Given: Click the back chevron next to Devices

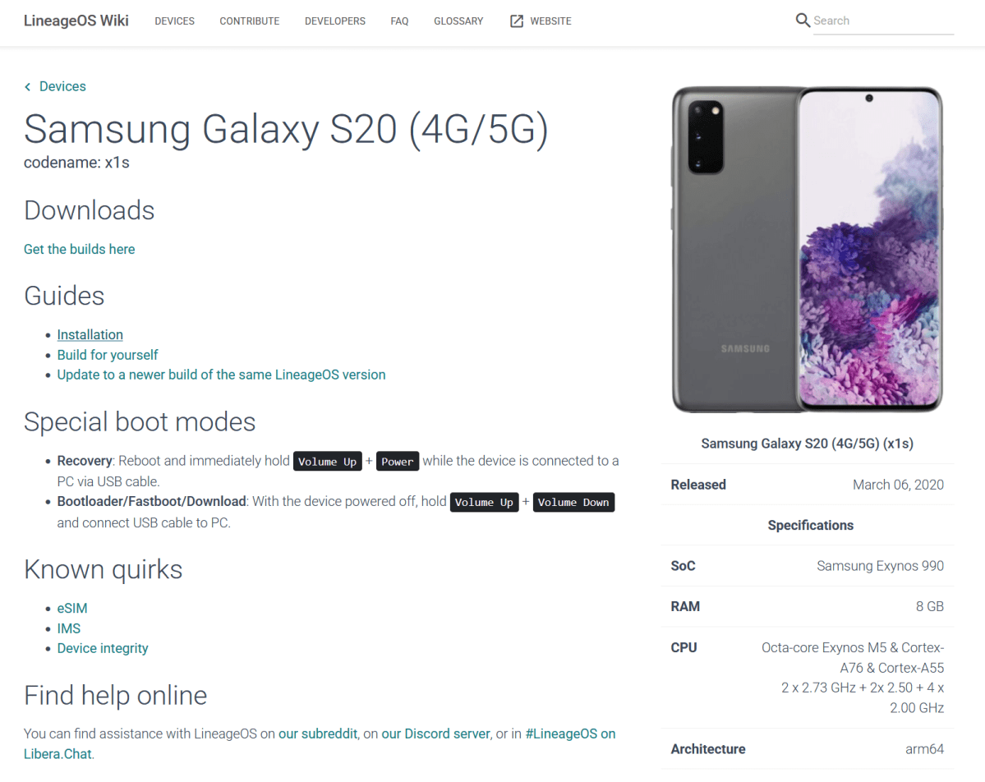Looking at the screenshot, I should (x=27, y=86).
